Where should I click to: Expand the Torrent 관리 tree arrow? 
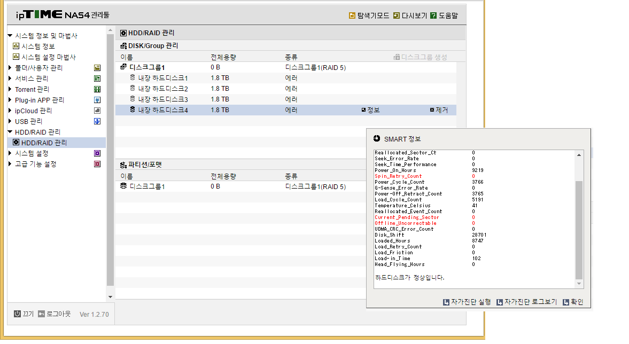[10, 89]
